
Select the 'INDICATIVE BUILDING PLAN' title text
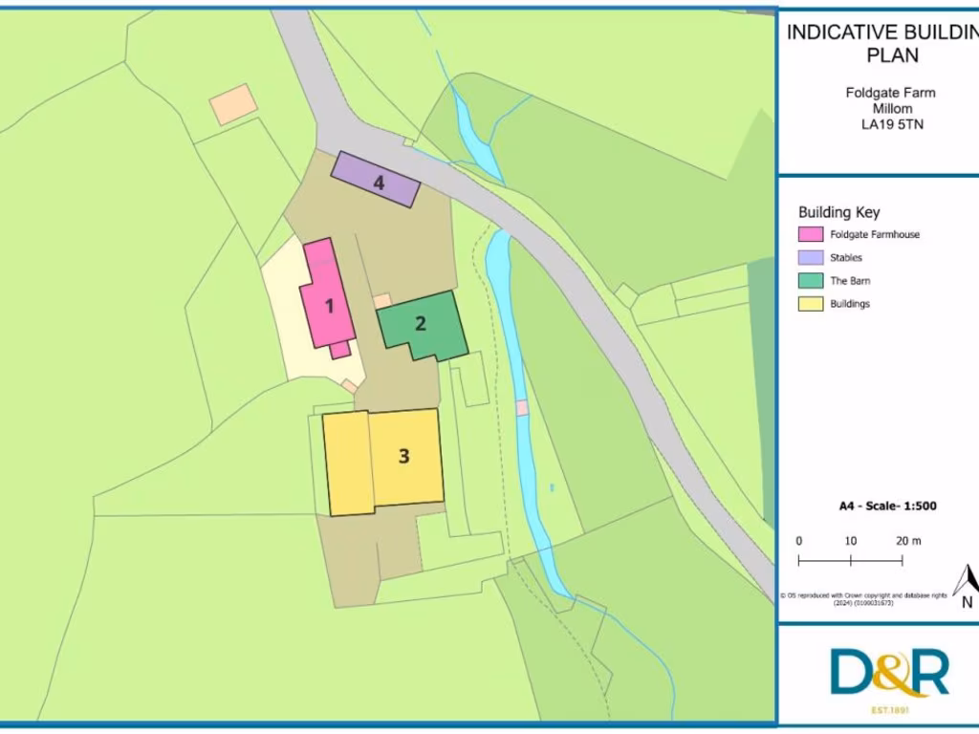880,43
